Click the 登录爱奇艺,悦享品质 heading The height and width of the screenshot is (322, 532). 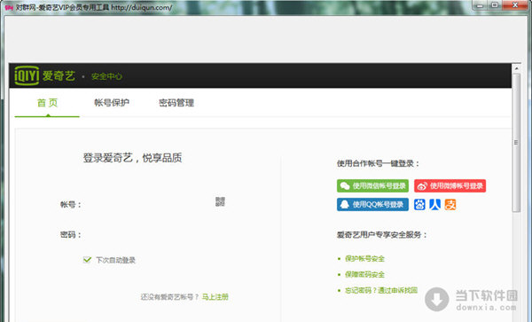132,158
